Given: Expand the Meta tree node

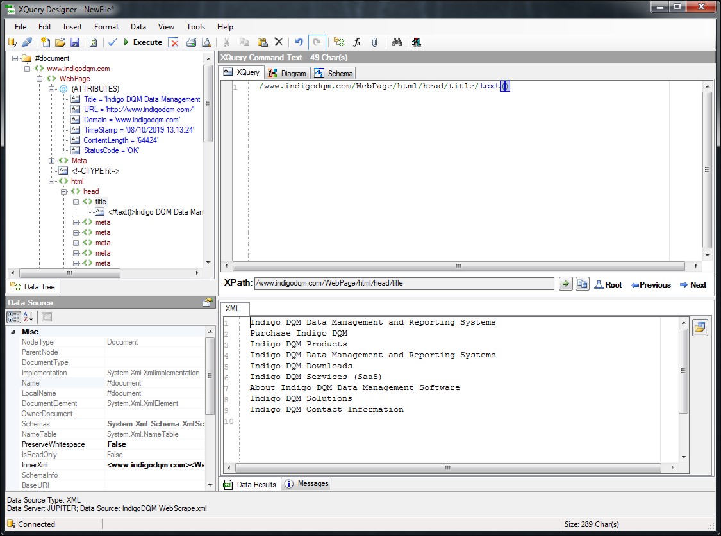Looking at the screenshot, I should (x=53, y=161).
